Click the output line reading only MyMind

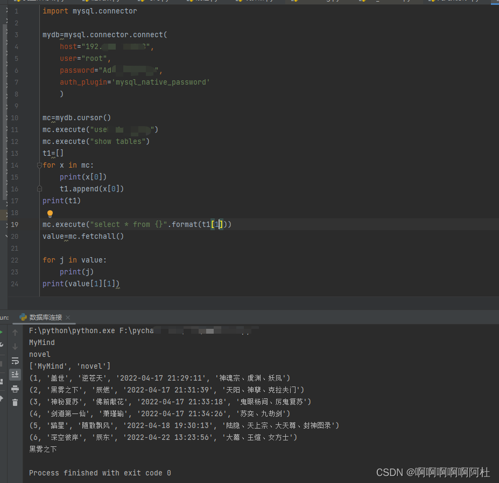(x=42, y=343)
